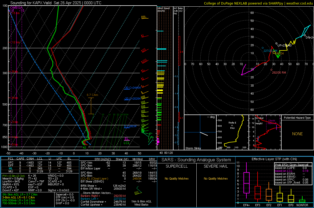Click the CINH column header
Screen dimensions: 314x208
coord(30,159)
